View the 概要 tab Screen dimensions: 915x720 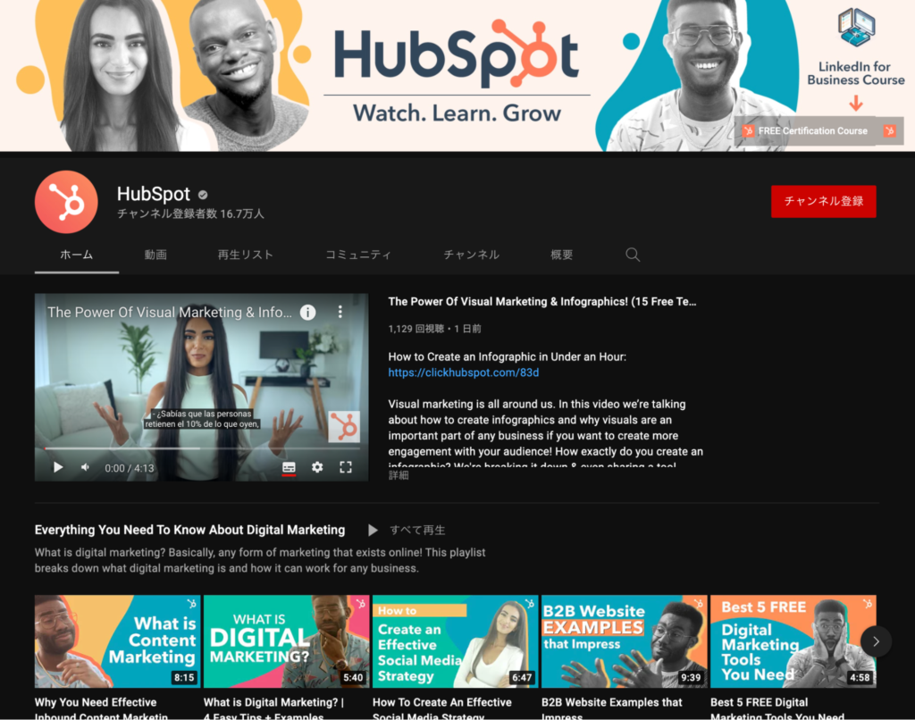tap(562, 255)
